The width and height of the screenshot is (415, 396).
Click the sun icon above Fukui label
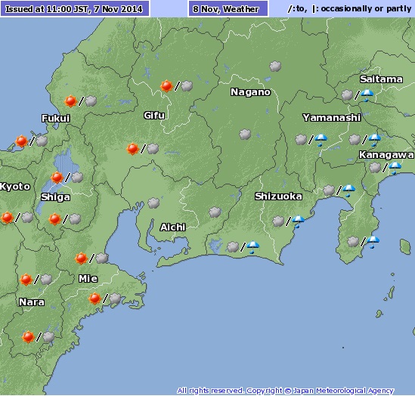point(70,101)
